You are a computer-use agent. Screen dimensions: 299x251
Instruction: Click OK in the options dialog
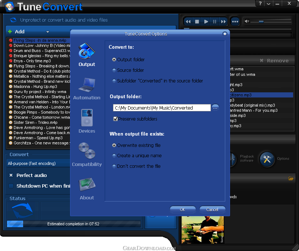[x=182, y=210]
